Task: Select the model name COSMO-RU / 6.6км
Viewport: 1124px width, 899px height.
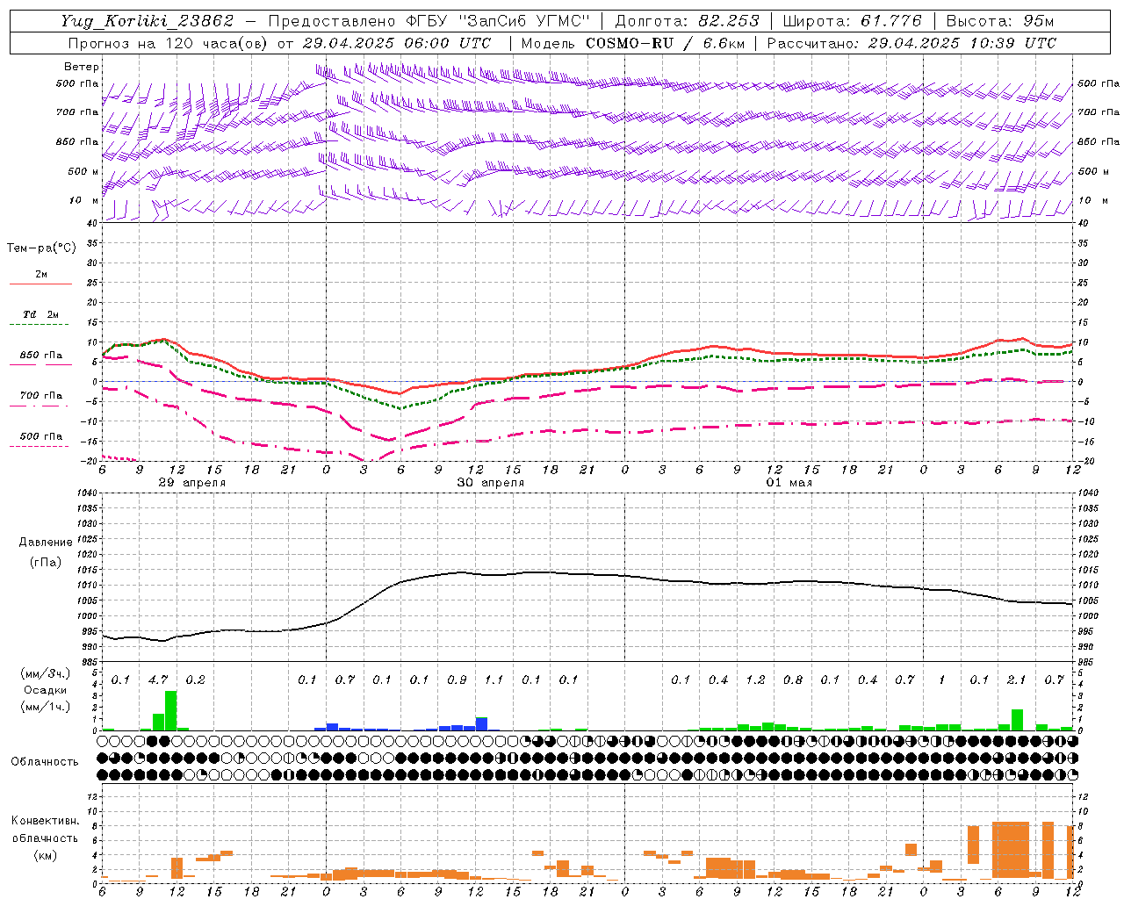Action: point(666,43)
